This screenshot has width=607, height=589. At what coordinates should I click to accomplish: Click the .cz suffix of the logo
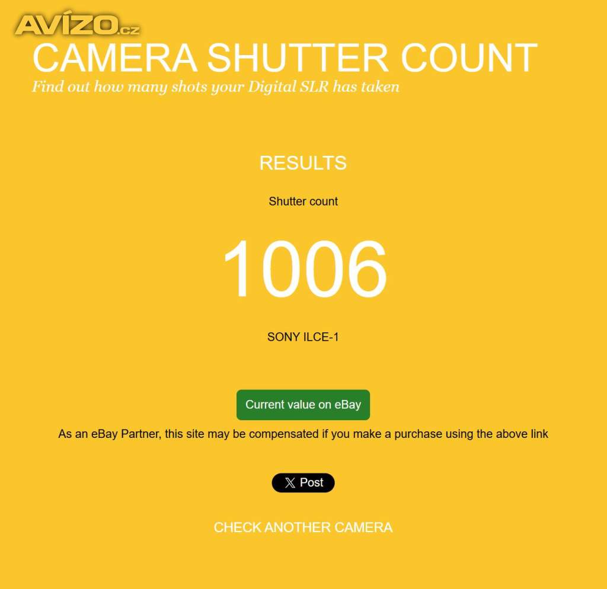click(x=129, y=30)
